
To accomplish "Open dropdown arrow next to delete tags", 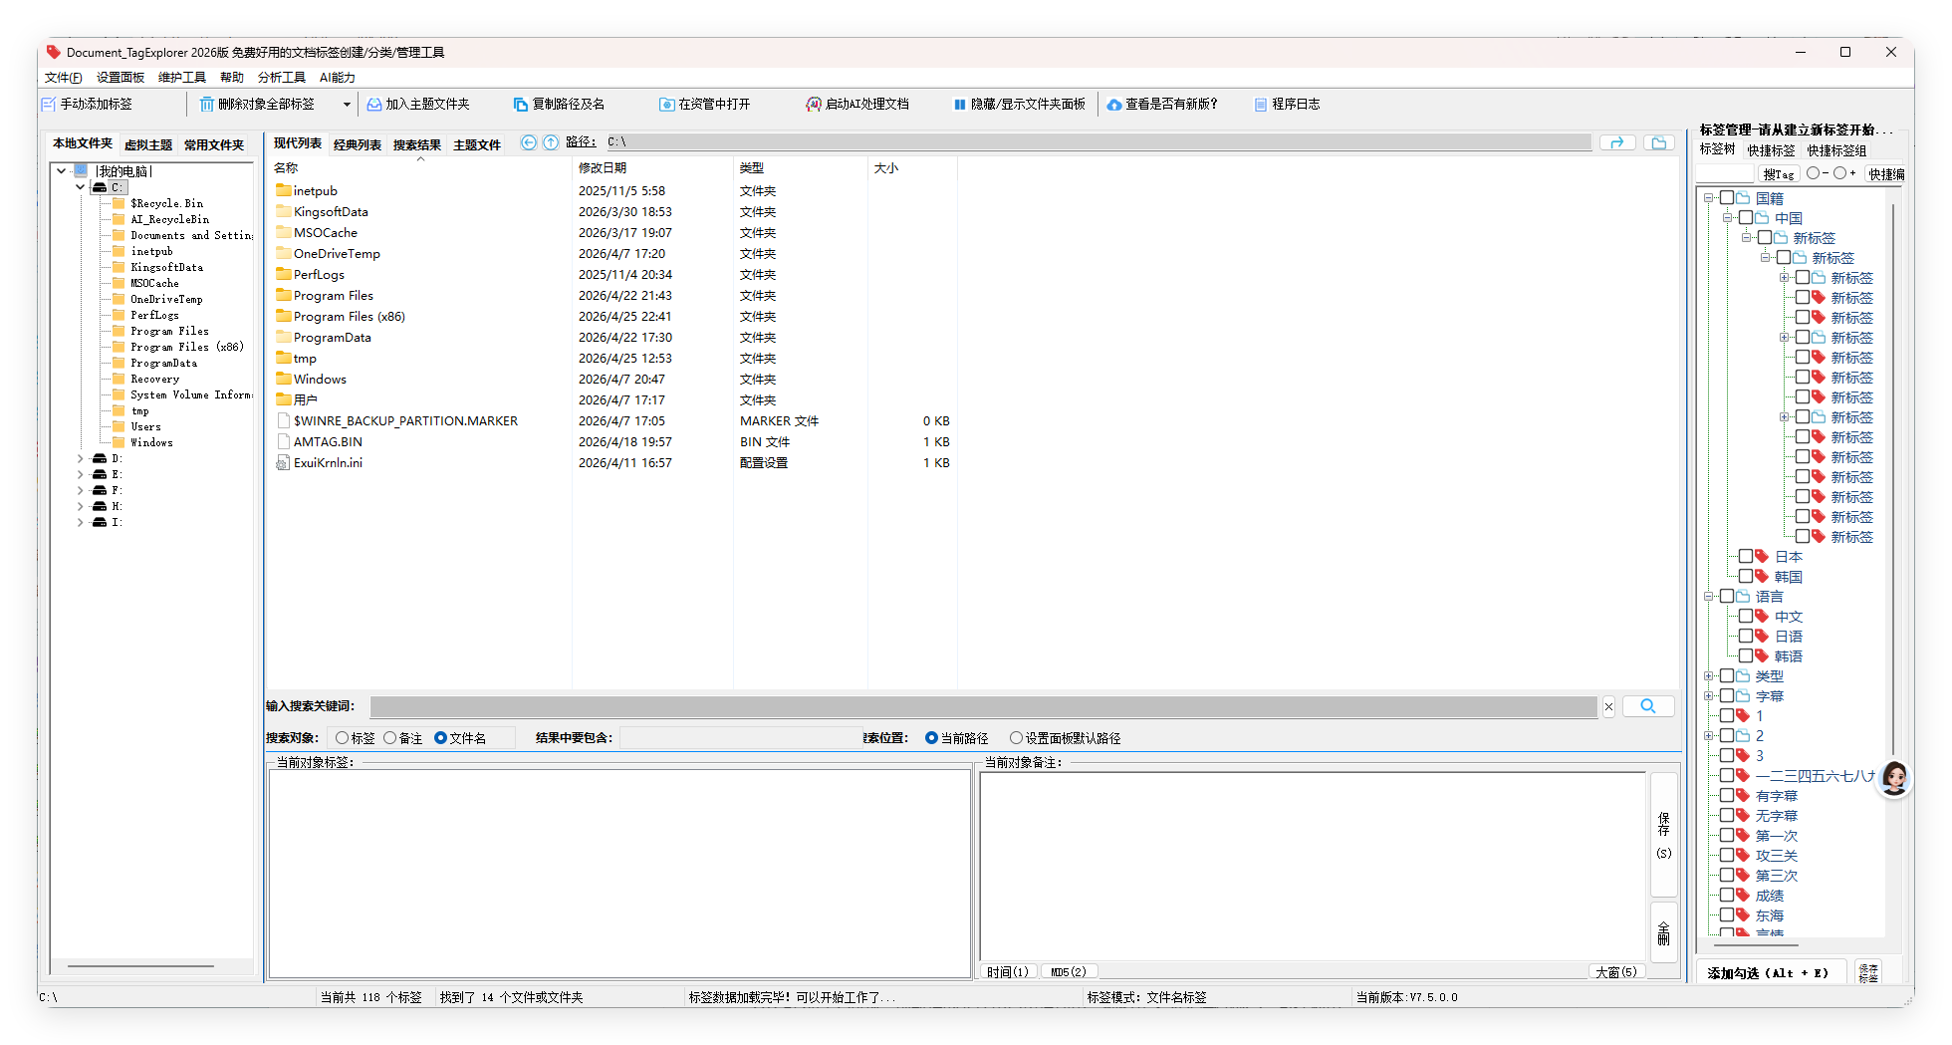I will tap(347, 105).
